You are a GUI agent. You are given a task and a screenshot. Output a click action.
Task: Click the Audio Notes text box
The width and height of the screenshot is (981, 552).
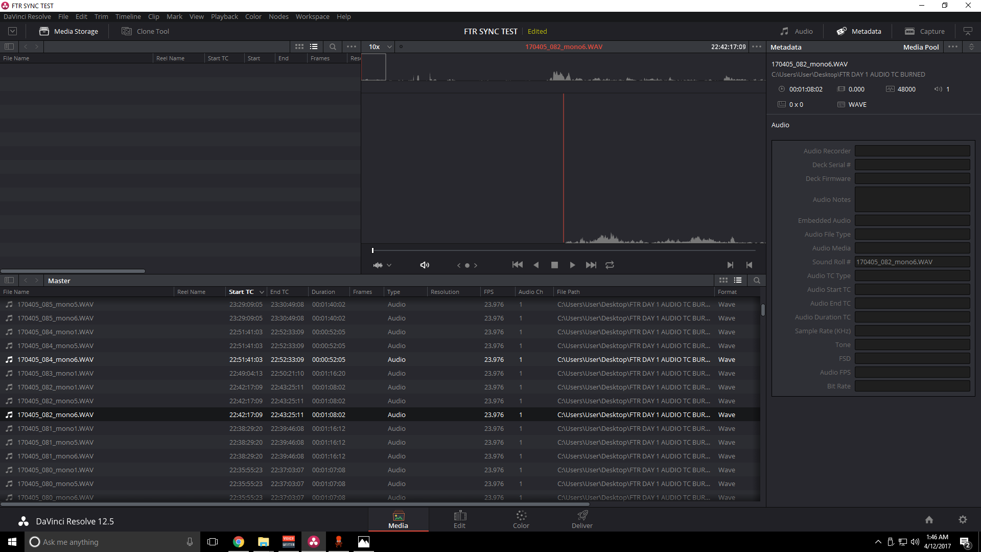coord(912,199)
